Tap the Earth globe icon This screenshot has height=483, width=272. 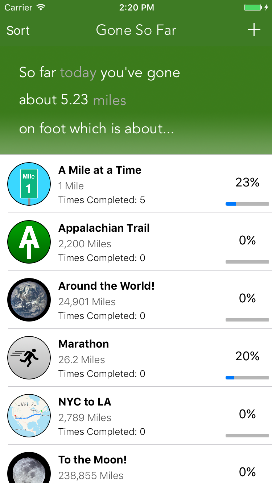[x=29, y=300]
